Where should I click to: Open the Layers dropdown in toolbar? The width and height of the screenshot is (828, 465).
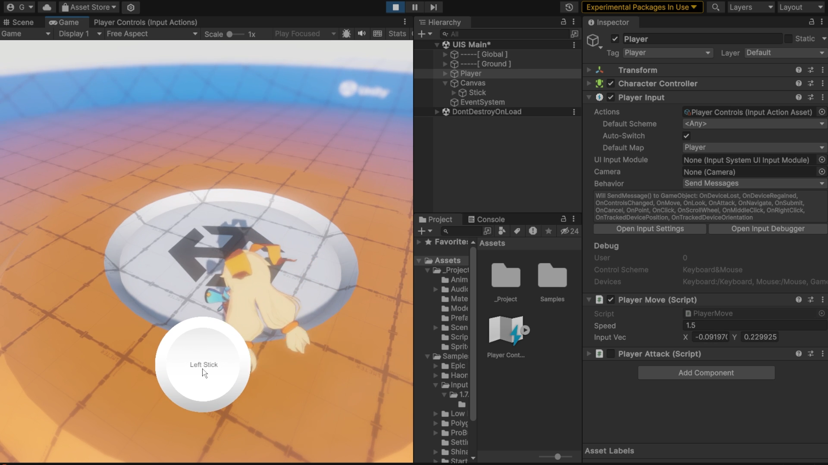(x=750, y=7)
